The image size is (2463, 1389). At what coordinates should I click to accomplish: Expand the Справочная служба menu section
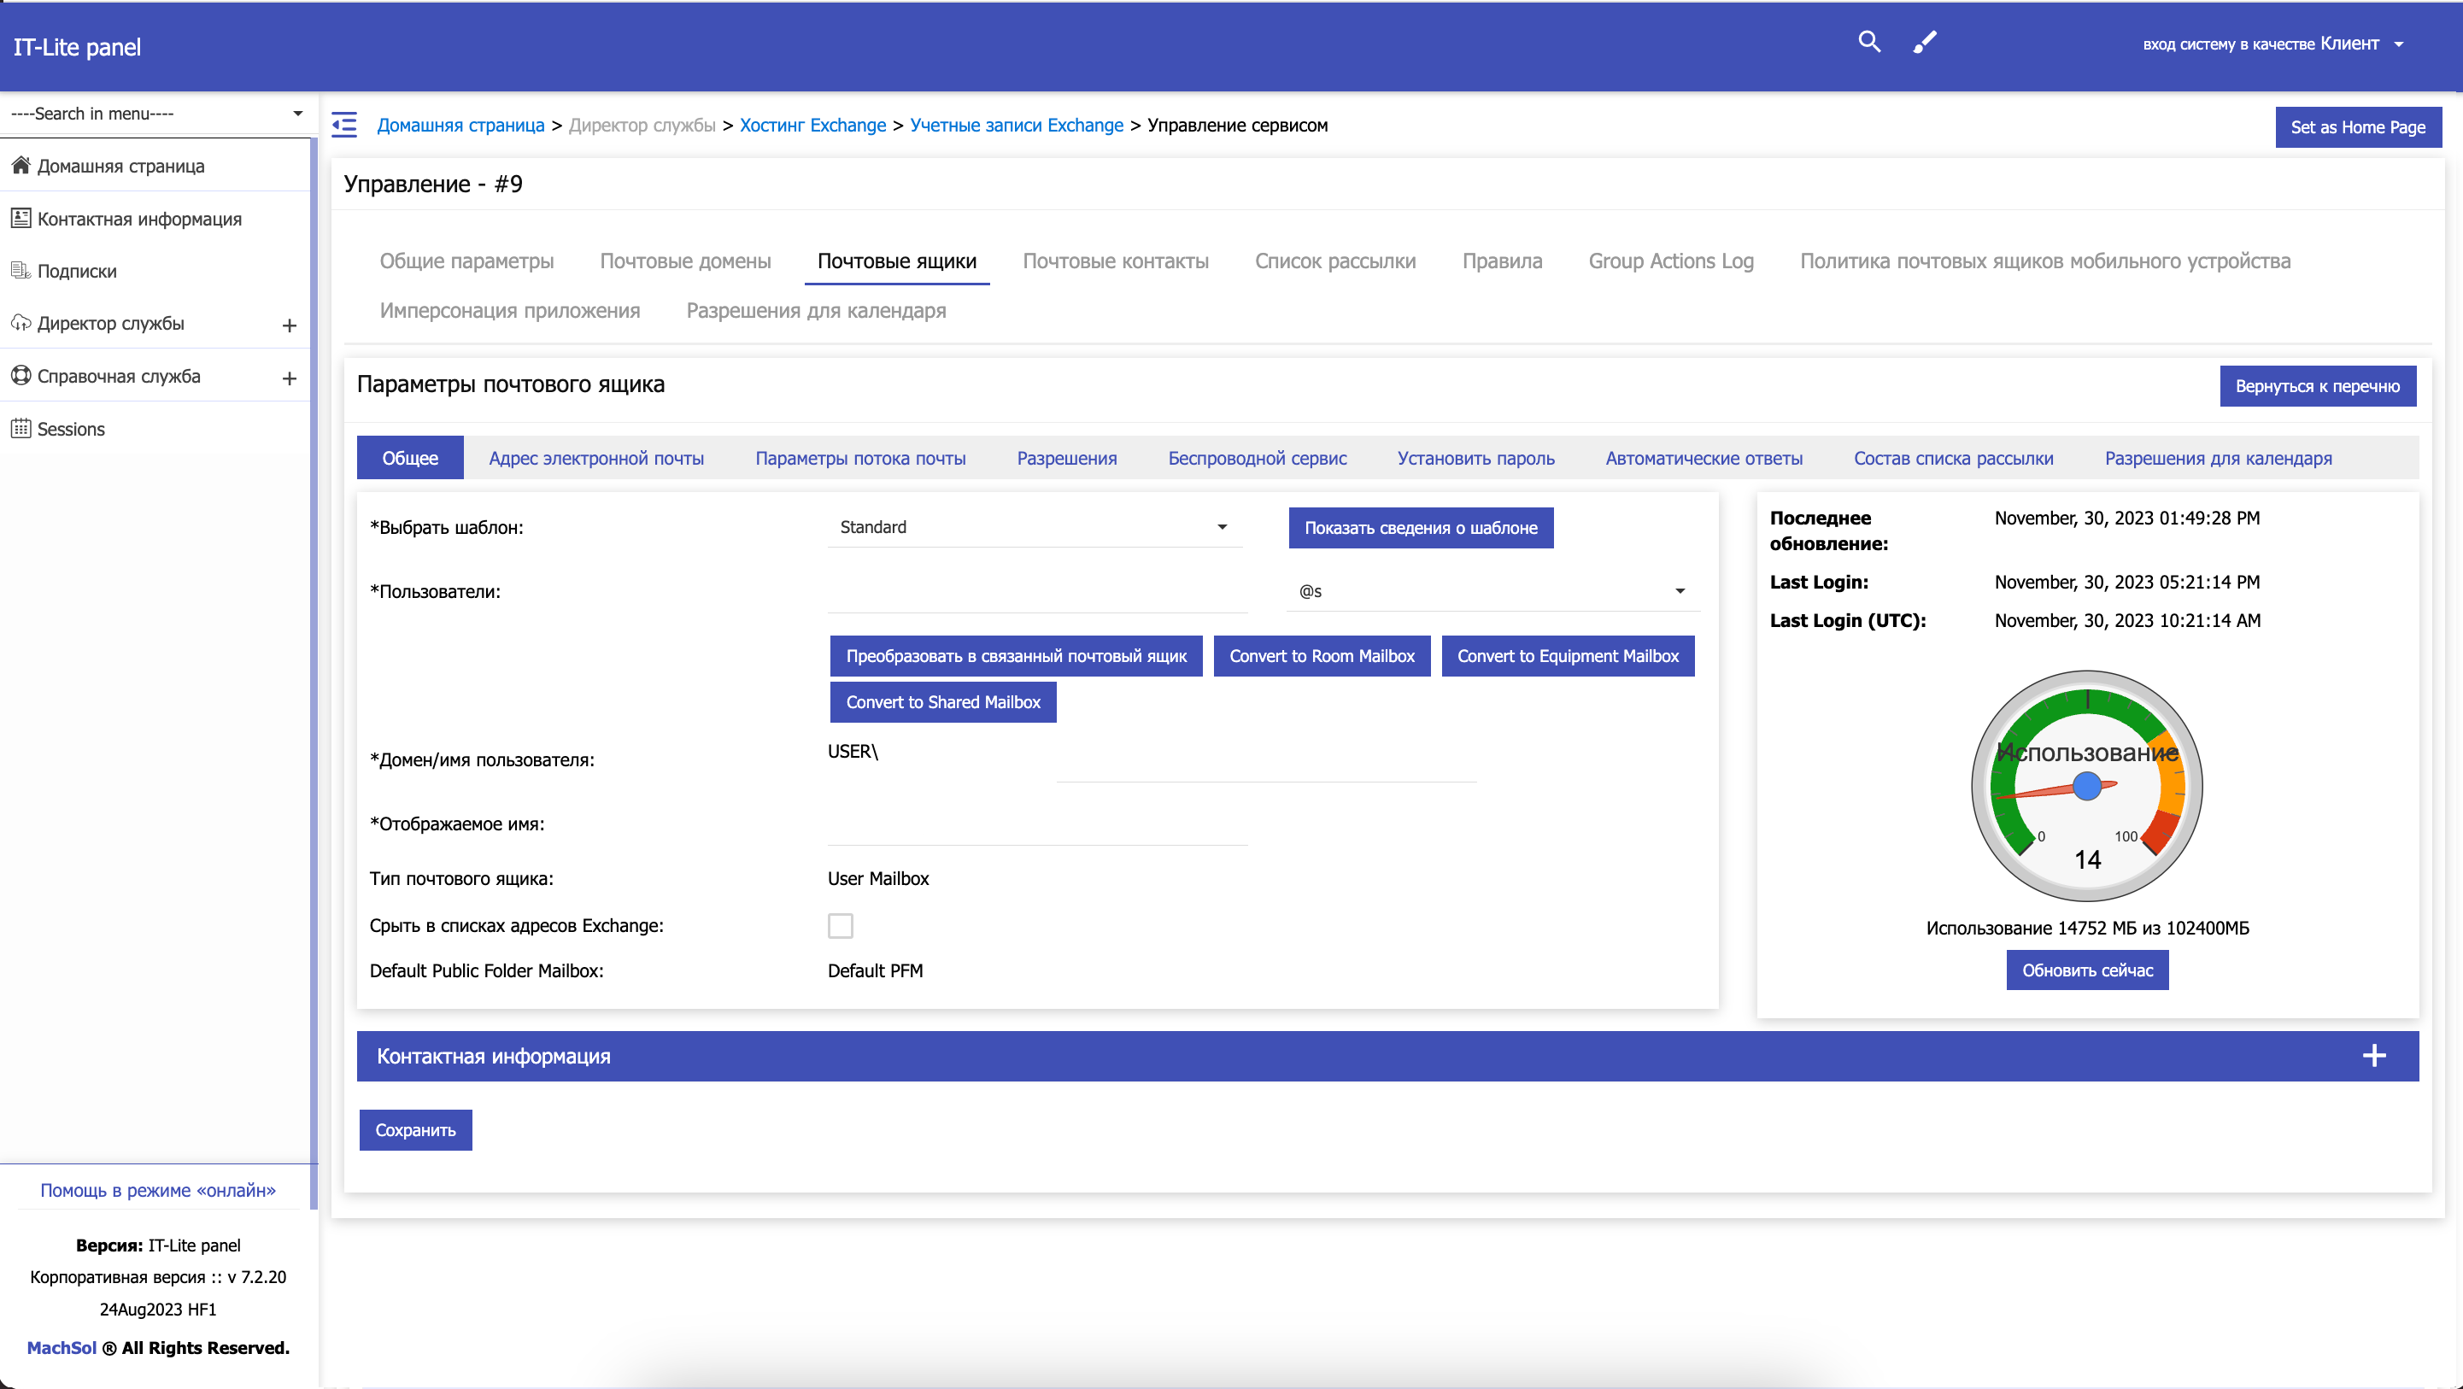tap(290, 378)
